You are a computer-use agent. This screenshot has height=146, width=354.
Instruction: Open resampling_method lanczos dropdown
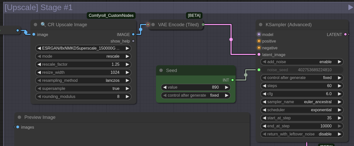point(83,81)
